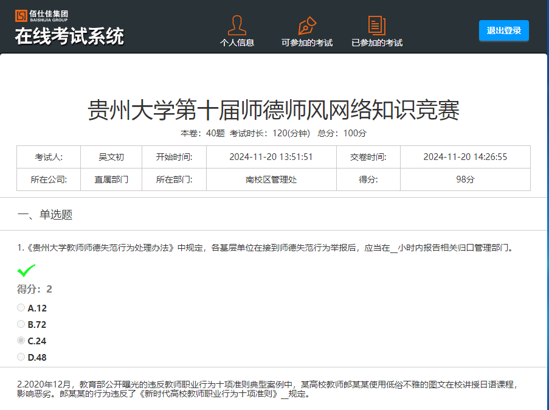
Task: Click the department 南校区管理处 cell
Action: click(271, 179)
